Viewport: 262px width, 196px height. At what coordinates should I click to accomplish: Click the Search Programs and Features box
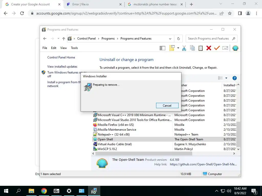(x=211, y=39)
